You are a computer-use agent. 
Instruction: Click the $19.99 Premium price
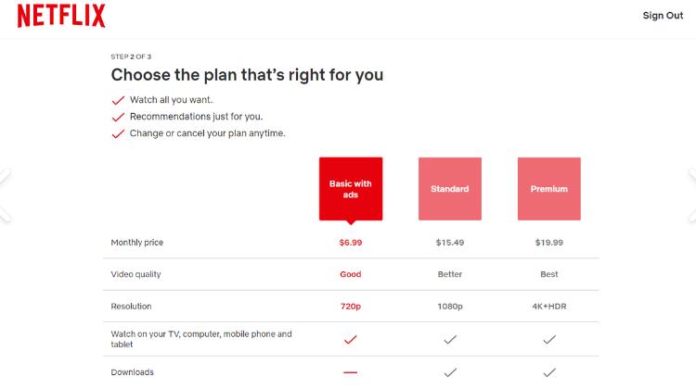tap(548, 243)
